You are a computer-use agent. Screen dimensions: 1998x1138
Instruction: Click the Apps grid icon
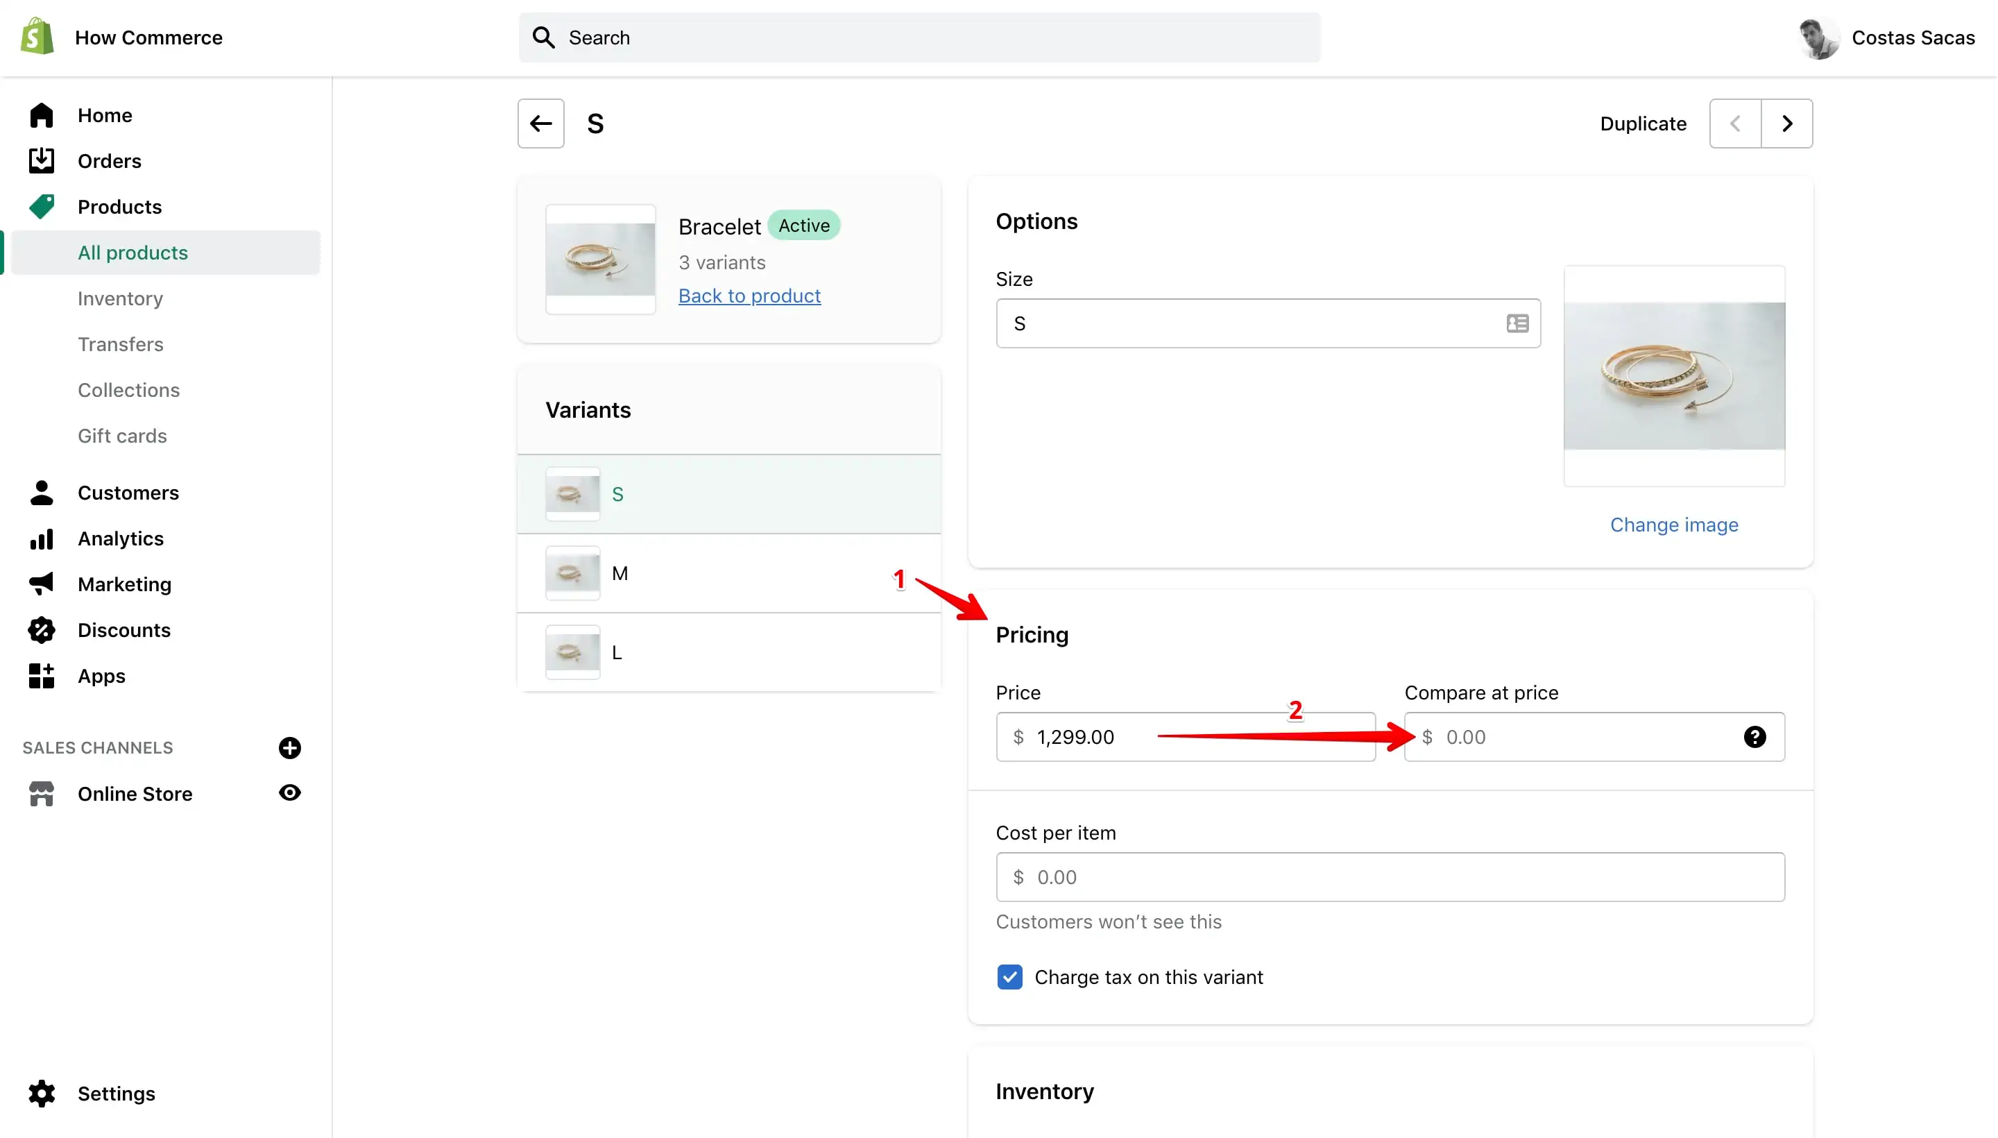tap(42, 675)
